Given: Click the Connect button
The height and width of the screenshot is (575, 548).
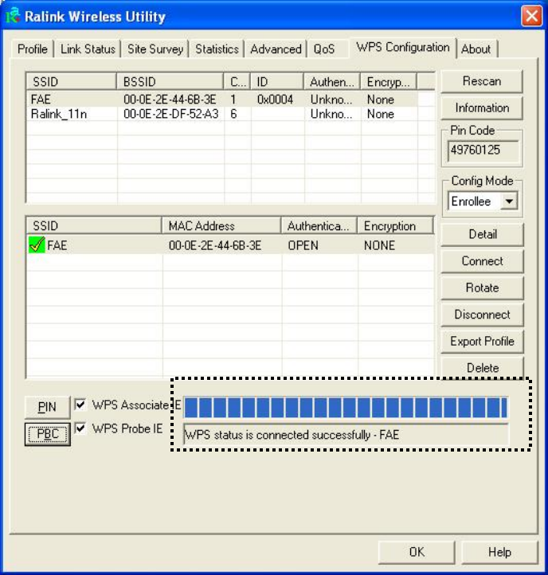Looking at the screenshot, I should click(483, 261).
